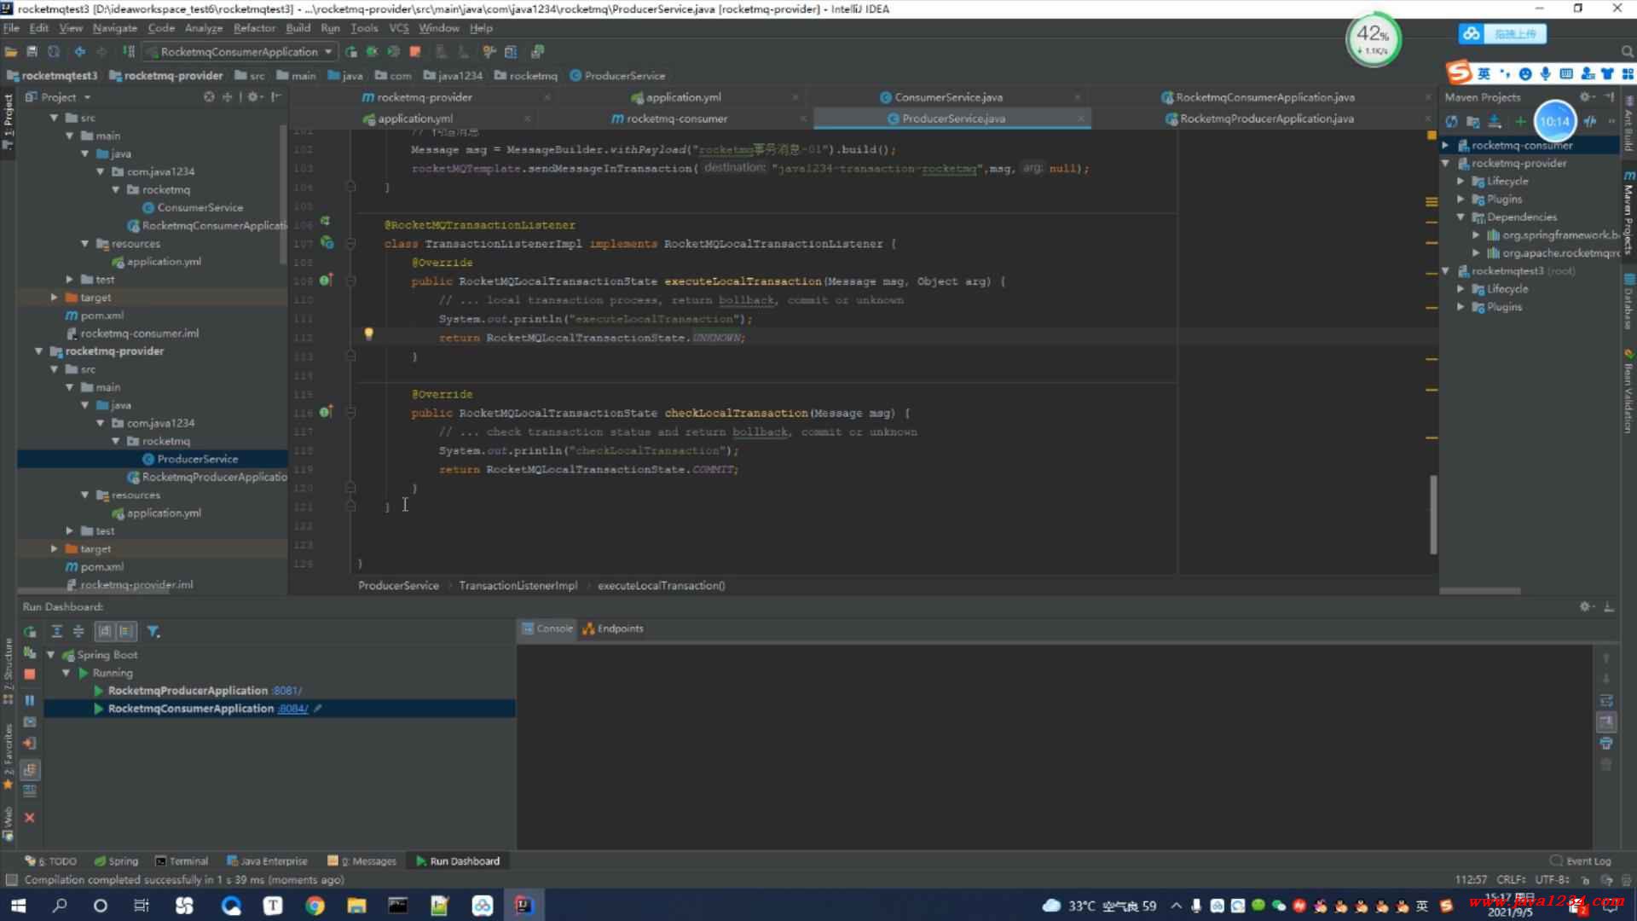This screenshot has width=1637, height=921.
Task: Toggle Group by Status in Run Dashboard
Action: [125, 632]
